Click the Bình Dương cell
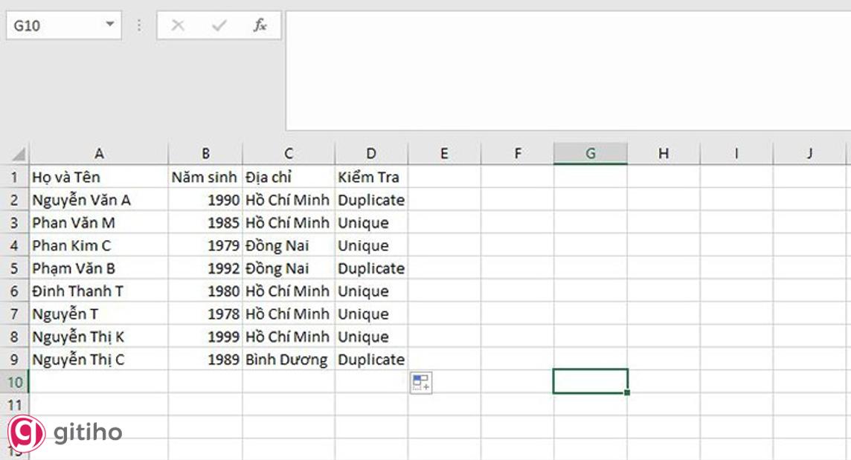The image size is (851, 460). [288, 360]
